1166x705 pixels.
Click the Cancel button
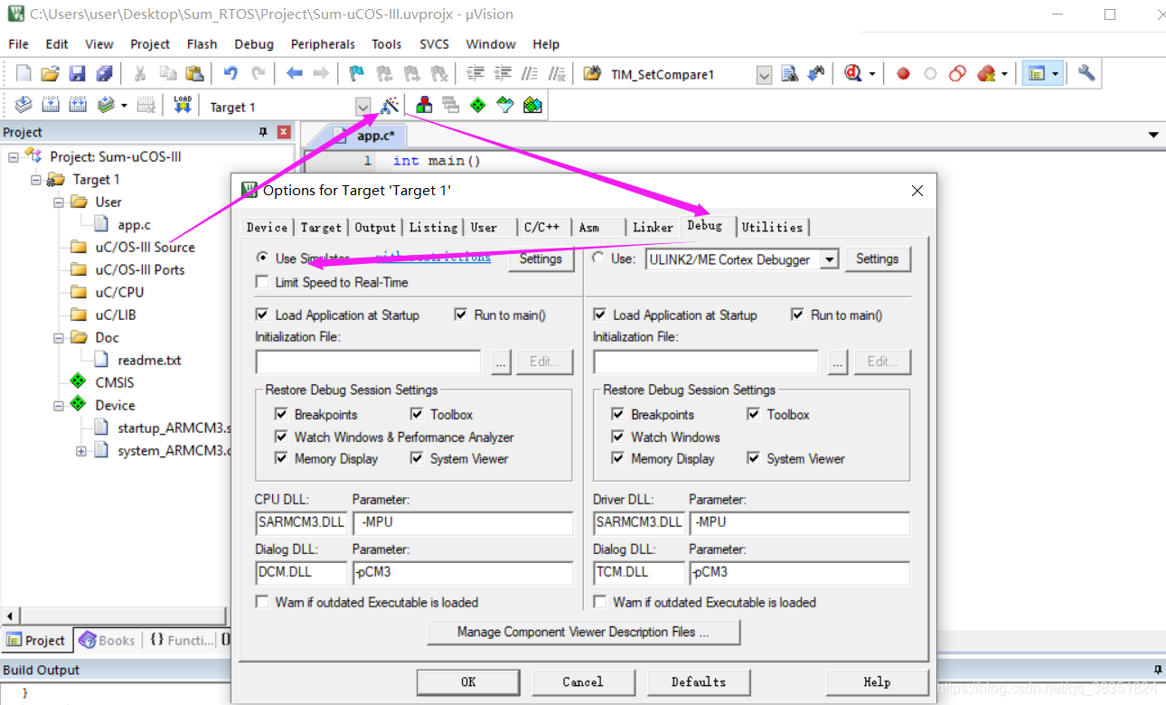583,682
